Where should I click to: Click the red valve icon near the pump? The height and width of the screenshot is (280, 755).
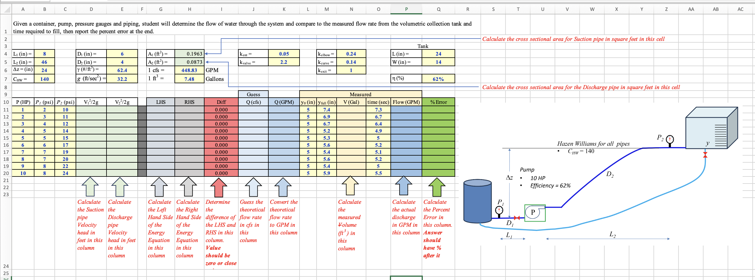point(517,218)
